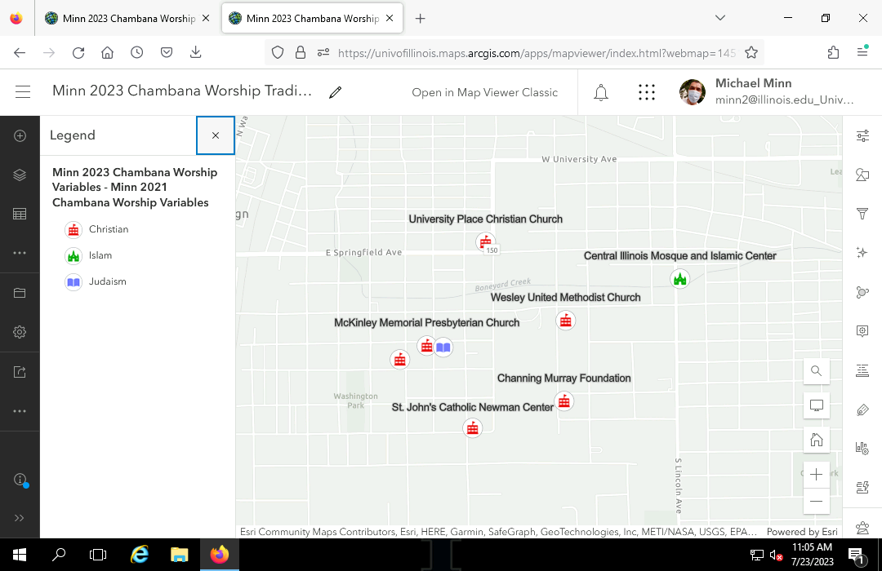Open notifications bell icon

click(x=601, y=92)
